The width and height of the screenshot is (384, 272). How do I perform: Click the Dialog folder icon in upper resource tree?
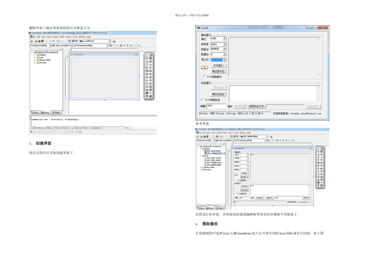(38, 55)
